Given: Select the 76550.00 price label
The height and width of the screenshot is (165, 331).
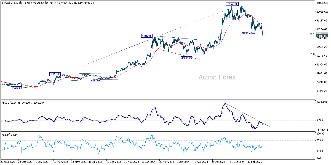Looking at the screenshot, I should [x=247, y=33].
